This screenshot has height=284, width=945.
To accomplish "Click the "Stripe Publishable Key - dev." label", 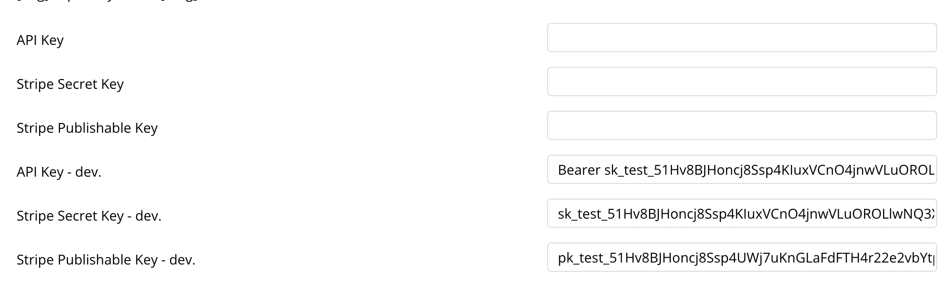I will [x=106, y=260].
